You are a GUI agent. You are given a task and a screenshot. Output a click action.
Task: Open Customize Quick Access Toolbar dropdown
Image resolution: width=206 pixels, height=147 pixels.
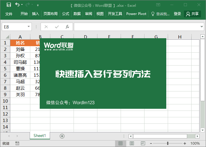click(x=38, y=5)
